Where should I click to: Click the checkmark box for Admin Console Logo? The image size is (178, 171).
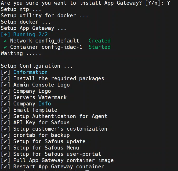pos(5,85)
